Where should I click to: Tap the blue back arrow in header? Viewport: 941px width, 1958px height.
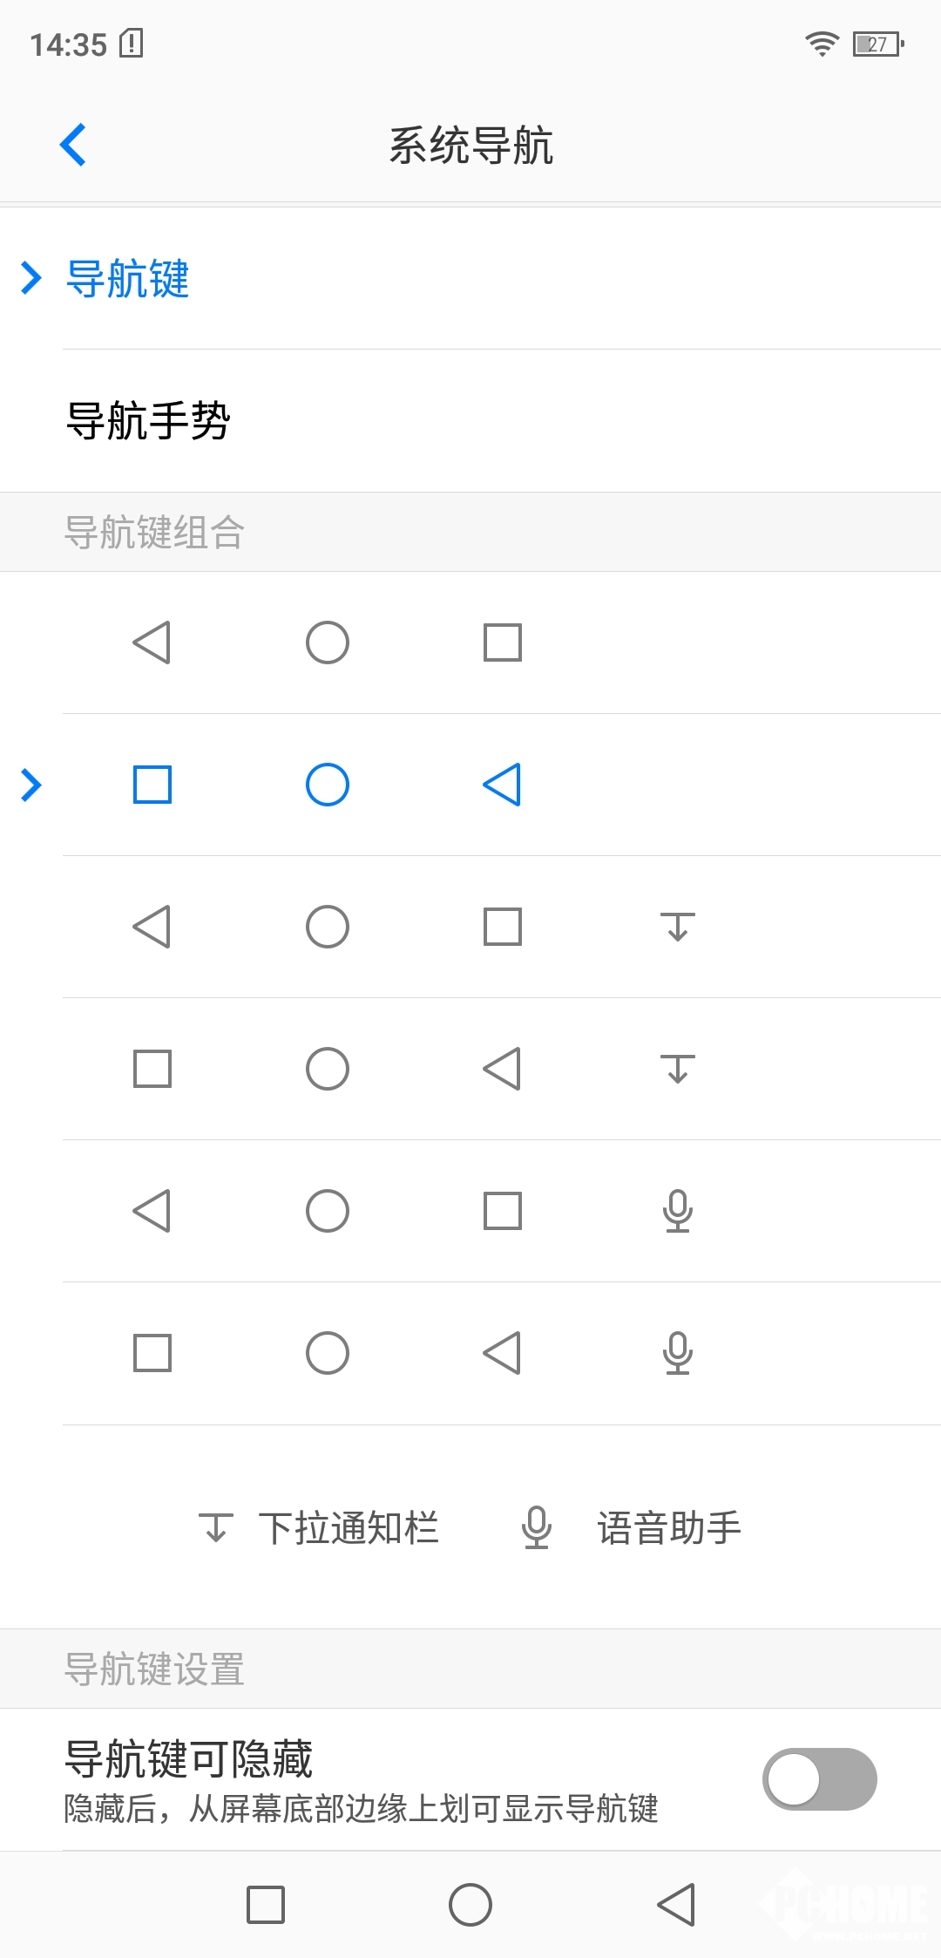pos(73,145)
